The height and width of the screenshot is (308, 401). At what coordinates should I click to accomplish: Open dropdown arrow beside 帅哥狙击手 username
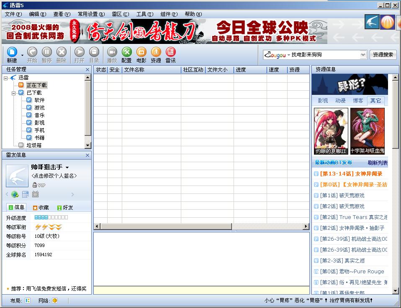67,168
